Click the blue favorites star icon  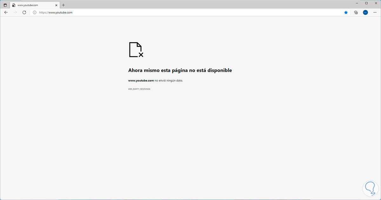coord(346,12)
